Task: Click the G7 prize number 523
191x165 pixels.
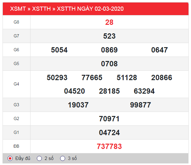Action: tap(109, 36)
